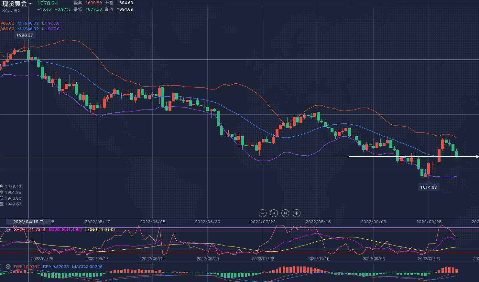Click the DIFF:10.9757 legend label
Image resolution: width=479 pixels, height=282 pixels.
point(27,267)
